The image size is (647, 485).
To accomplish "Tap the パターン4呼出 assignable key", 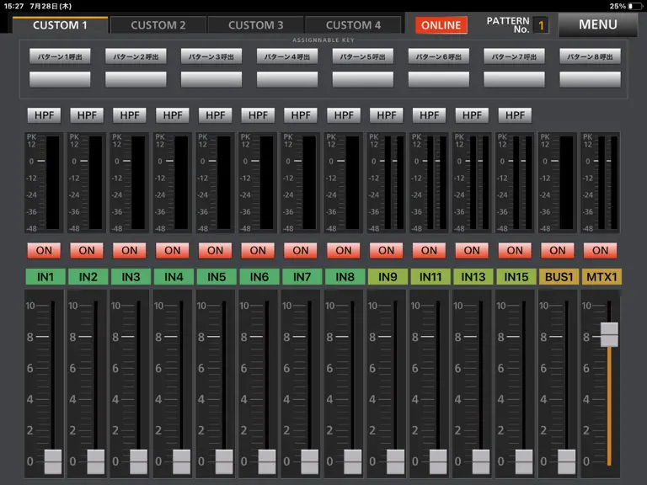I will [287, 56].
